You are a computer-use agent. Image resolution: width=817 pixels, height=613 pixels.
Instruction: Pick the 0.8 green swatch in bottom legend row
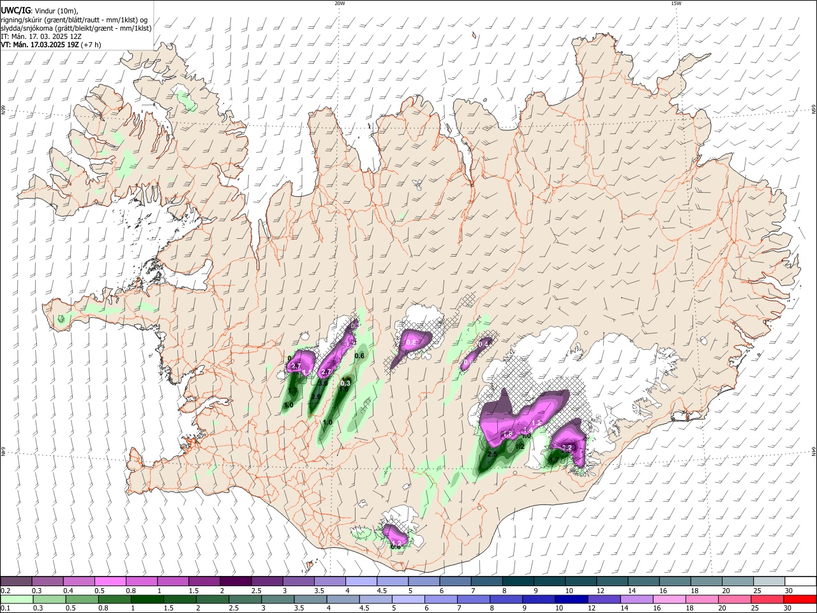pos(114,599)
